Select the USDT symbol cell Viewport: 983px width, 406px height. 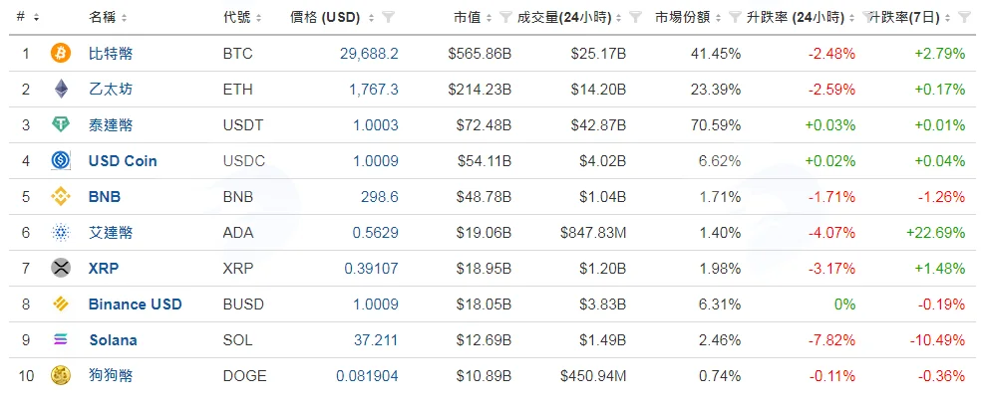pyautogui.click(x=243, y=125)
